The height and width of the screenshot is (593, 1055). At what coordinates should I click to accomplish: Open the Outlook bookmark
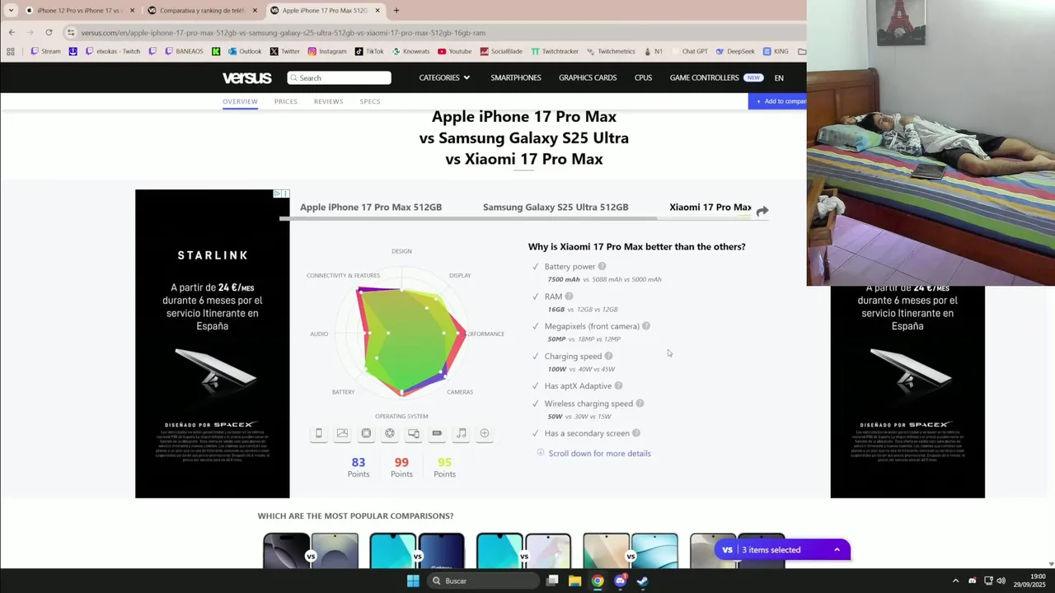[245, 51]
